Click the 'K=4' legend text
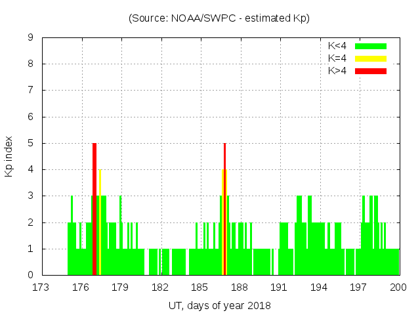Viewport: 420px width, 315px height. pos(337,58)
